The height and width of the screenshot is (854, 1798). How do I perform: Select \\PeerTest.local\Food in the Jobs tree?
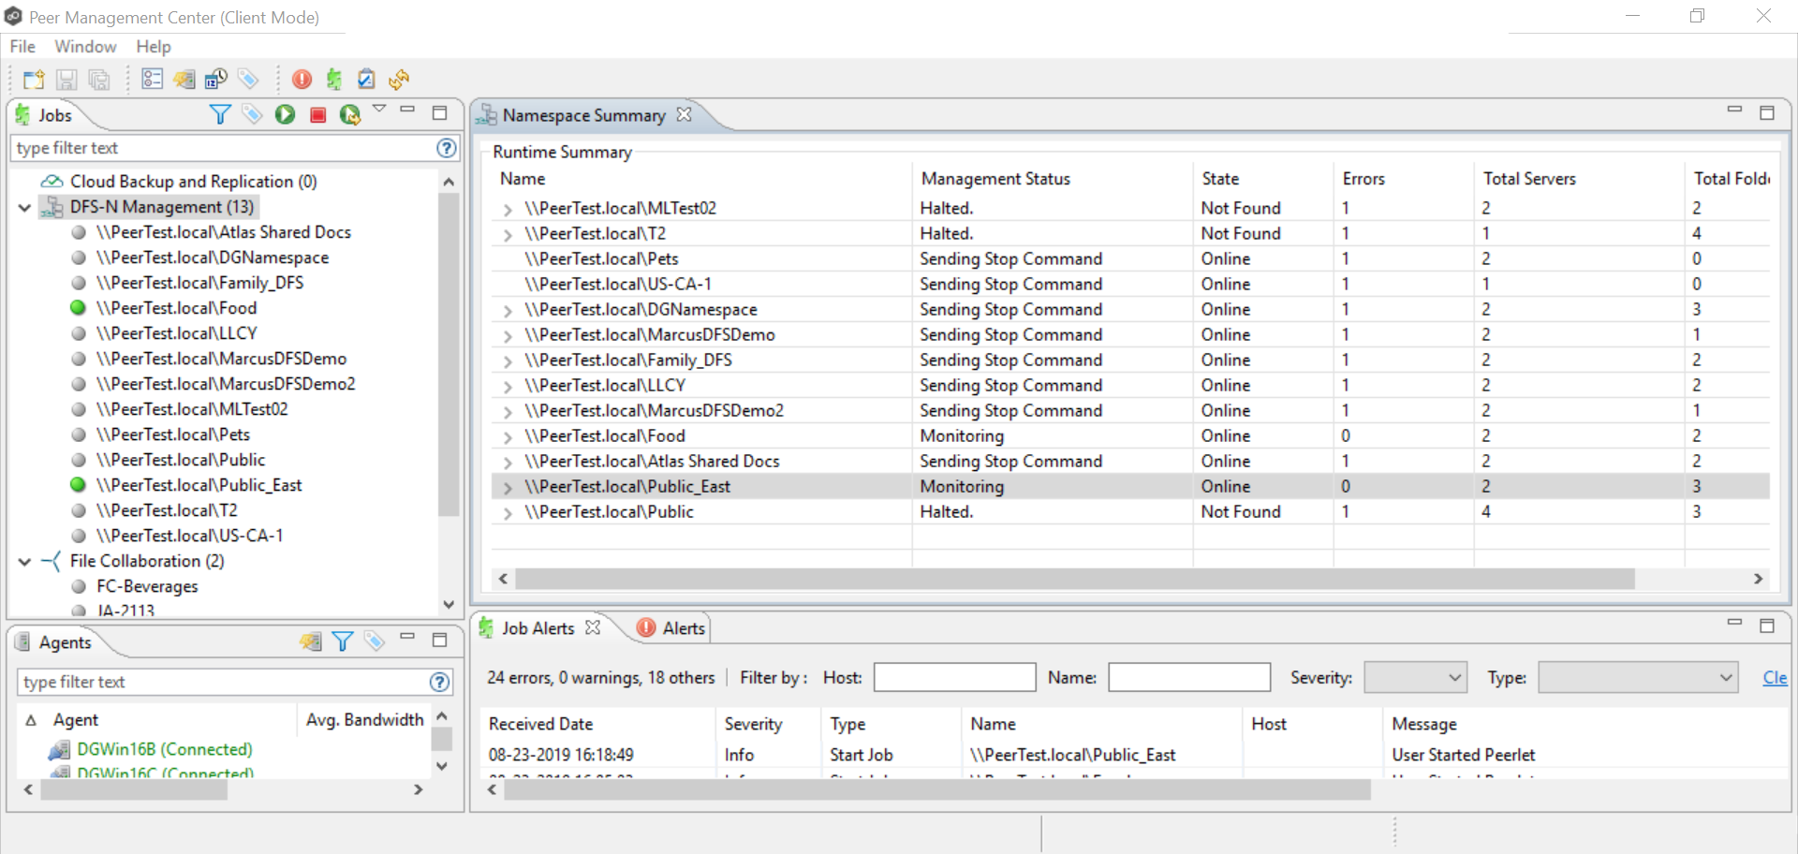(x=176, y=308)
